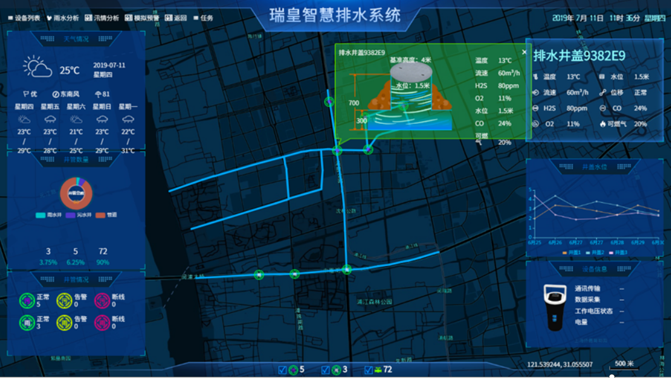Click the green 正常 3 well status icon
671x378 pixels.
[27, 322]
